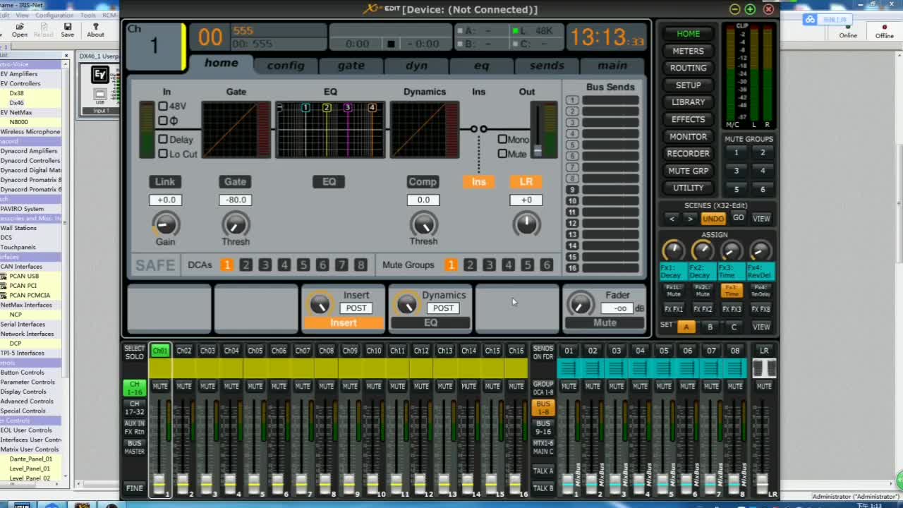Switch to the main tab
The height and width of the screenshot is (508, 903).
pyautogui.click(x=612, y=66)
